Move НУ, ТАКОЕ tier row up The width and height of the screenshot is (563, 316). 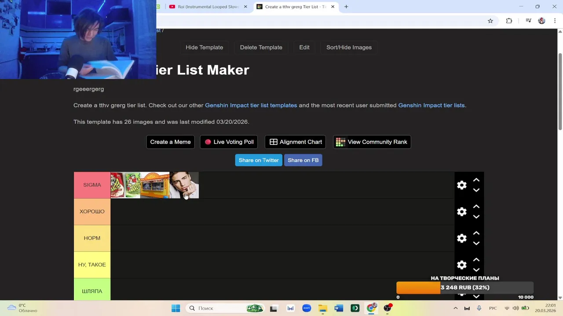click(476, 260)
